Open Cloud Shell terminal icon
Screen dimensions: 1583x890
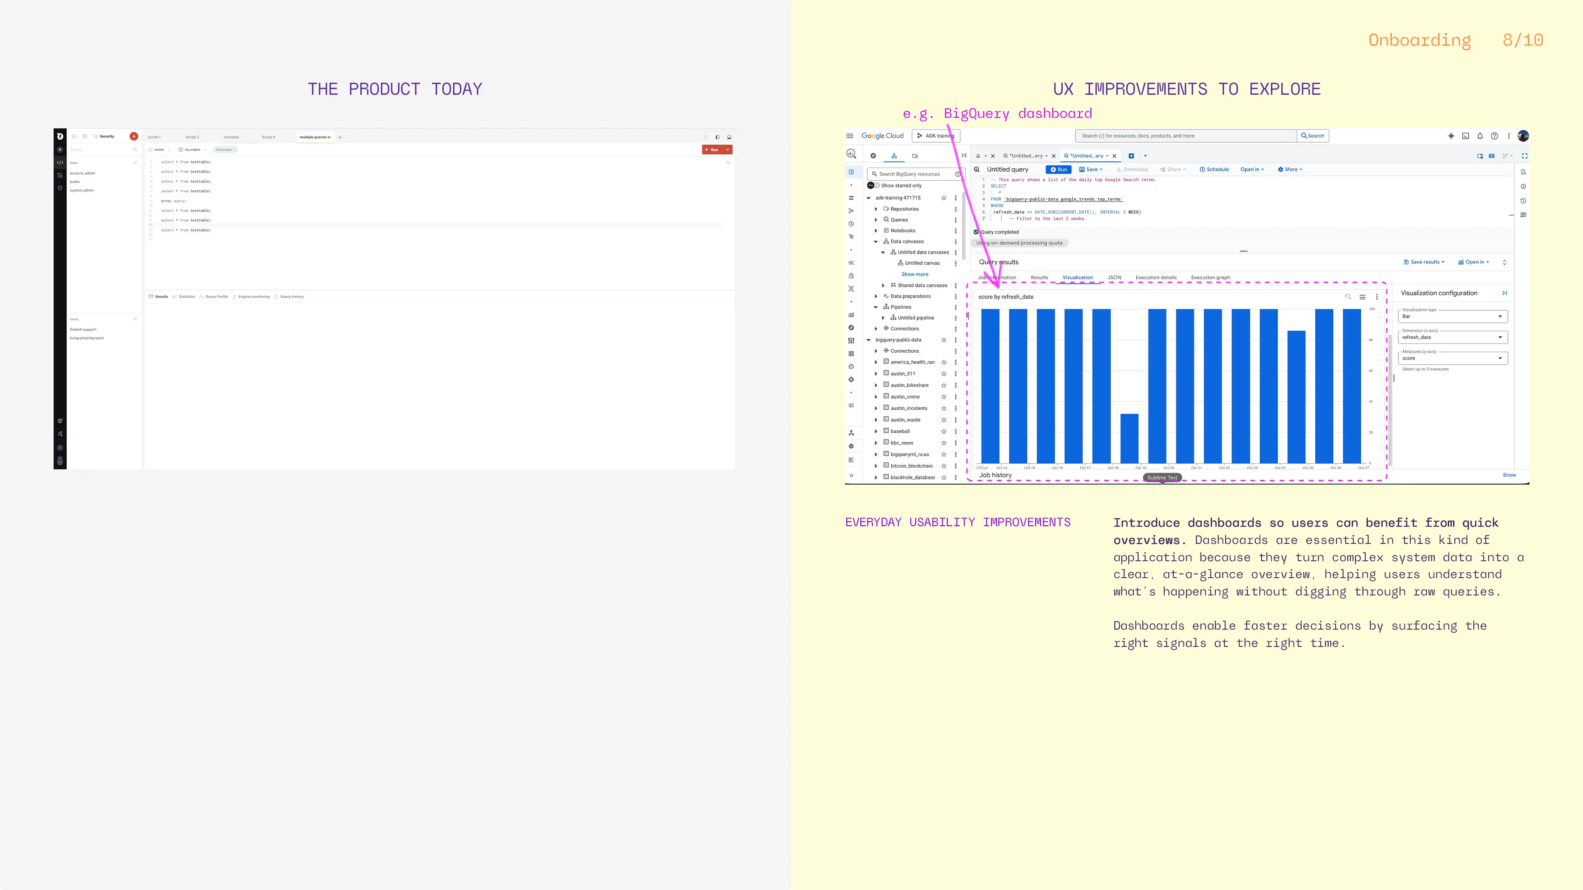coord(1466,136)
